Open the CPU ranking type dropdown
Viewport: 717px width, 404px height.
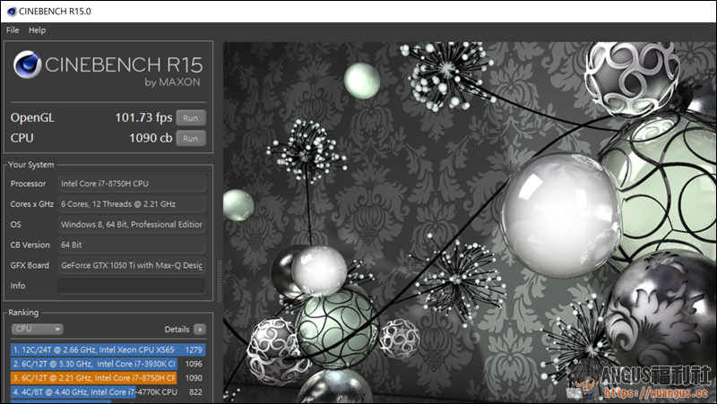[37, 329]
